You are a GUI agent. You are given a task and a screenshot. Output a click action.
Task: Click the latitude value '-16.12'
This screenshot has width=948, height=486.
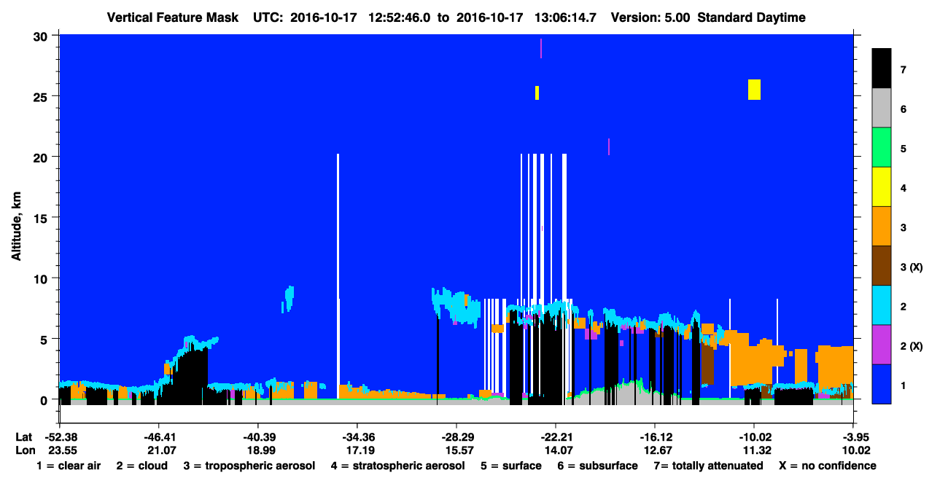point(655,437)
